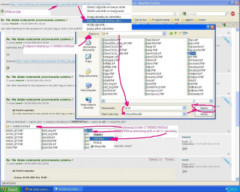Click the PW message icon under leon§ profile
This screenshot has width=240, height=192.
[184, 171]
